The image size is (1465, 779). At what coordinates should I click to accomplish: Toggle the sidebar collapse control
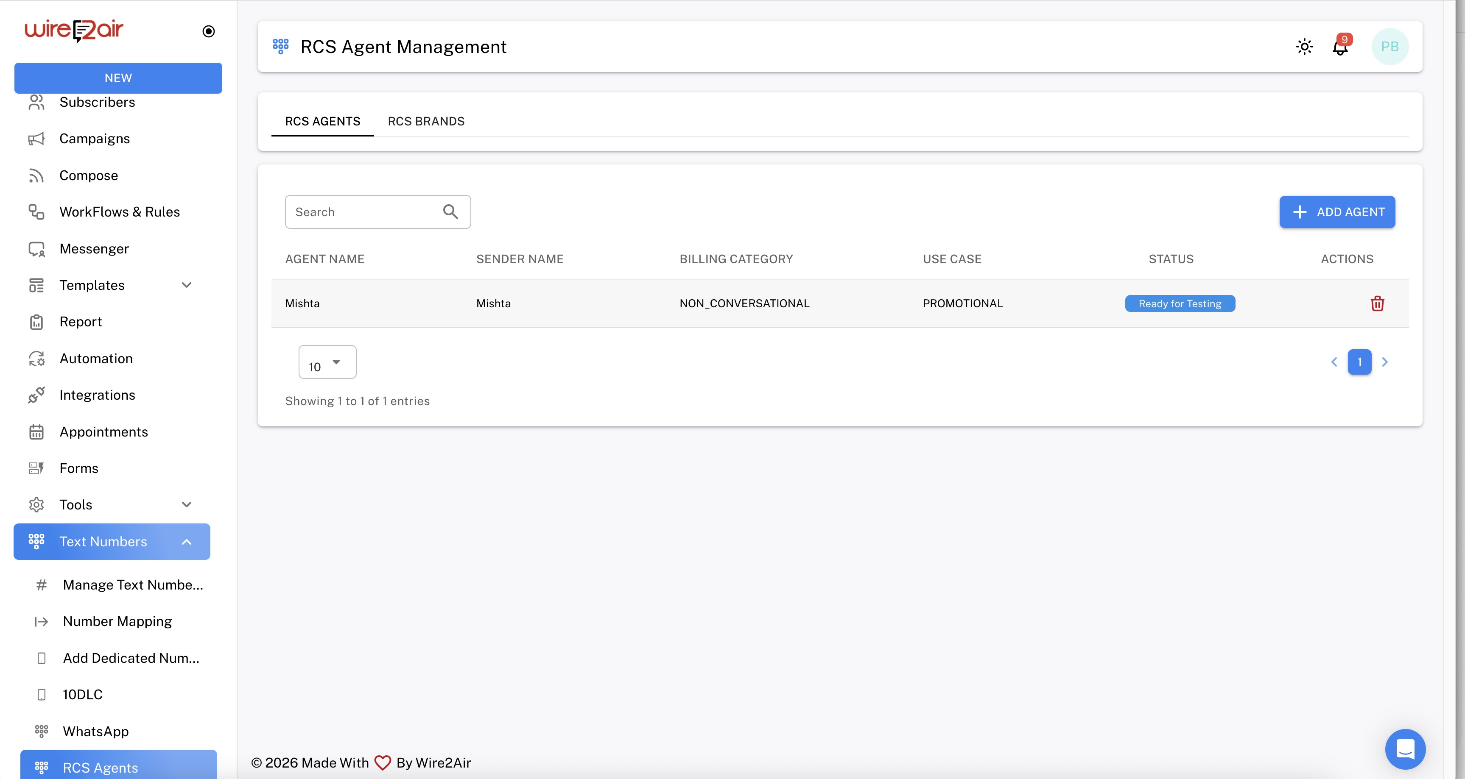(208, 31)
